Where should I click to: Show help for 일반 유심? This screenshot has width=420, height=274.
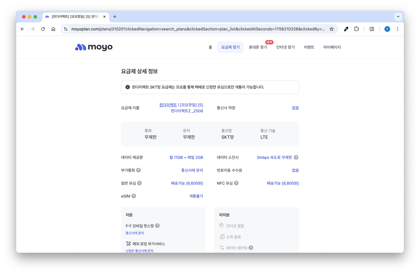coord(139,183)
